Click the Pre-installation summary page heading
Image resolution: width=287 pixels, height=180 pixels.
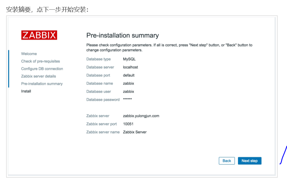coord(123,35)
